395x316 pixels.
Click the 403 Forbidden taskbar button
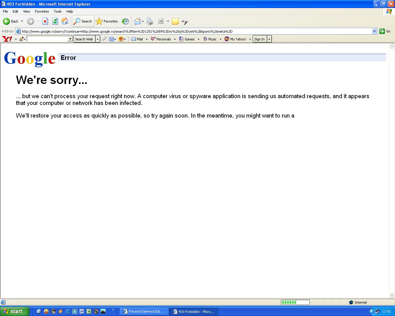pos(194,311)
